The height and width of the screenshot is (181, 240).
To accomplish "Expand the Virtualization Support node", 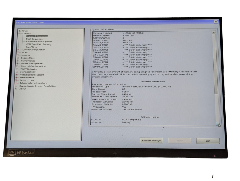I will coord(17,75).
